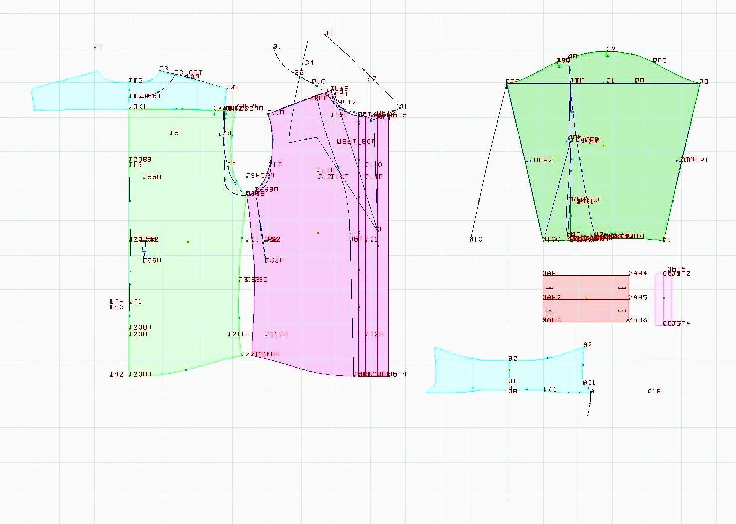Click point label "Л1"
736x524 pixels.
pyautogui.click(x=403, y=107)
